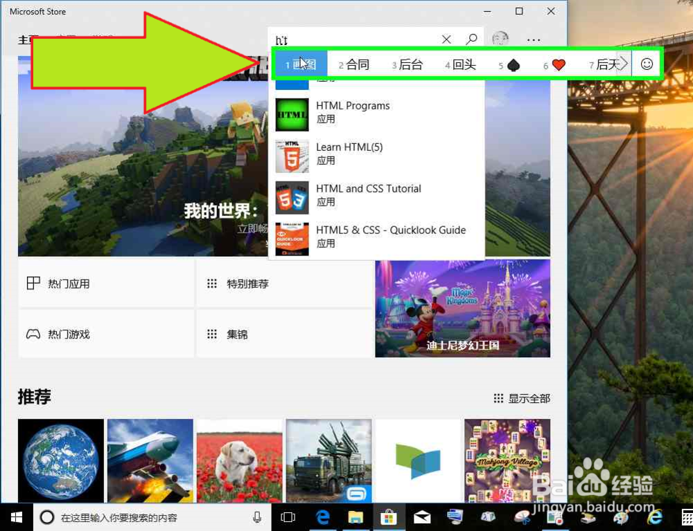The image size is (693, 531).
Task: Click the user account avatar icon
Action: tap(500, 39)
